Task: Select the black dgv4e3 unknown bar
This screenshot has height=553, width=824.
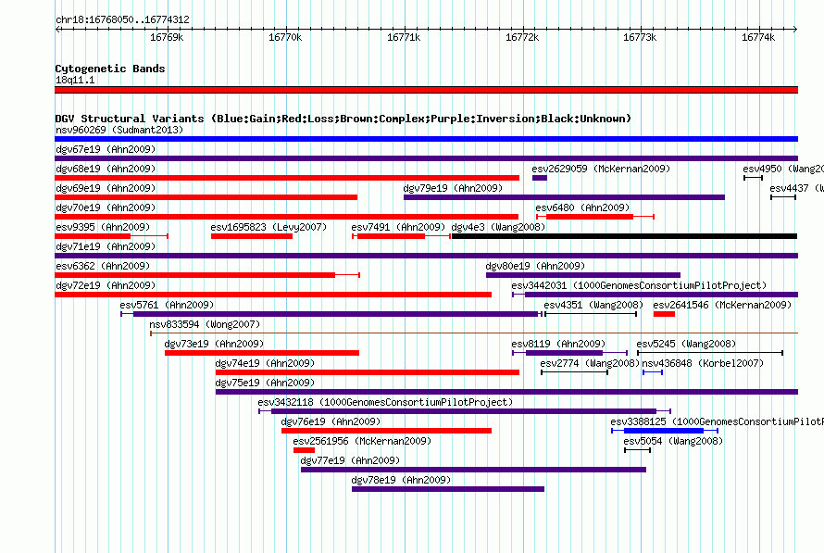Action: tap(624, 236)
